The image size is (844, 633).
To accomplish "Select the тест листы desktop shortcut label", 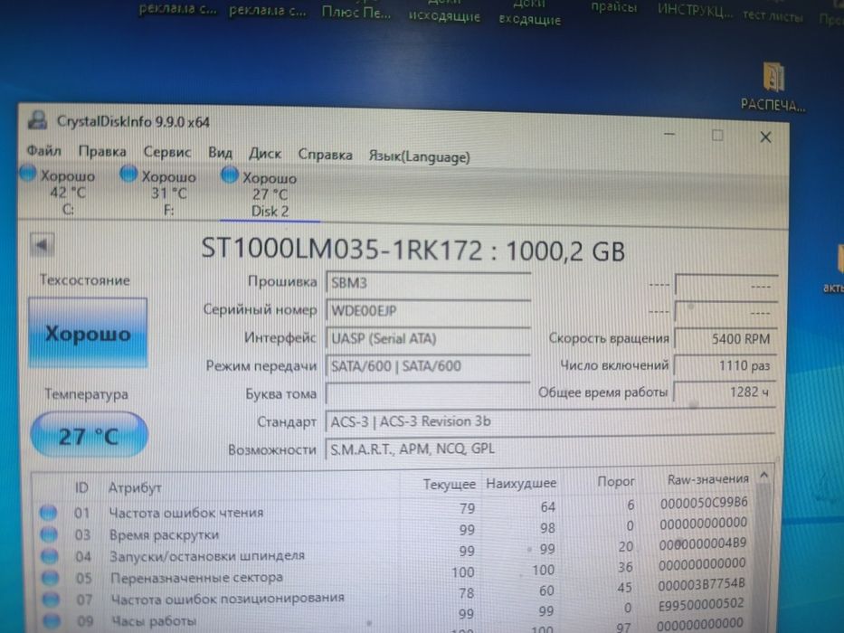I will pos(773,16).
